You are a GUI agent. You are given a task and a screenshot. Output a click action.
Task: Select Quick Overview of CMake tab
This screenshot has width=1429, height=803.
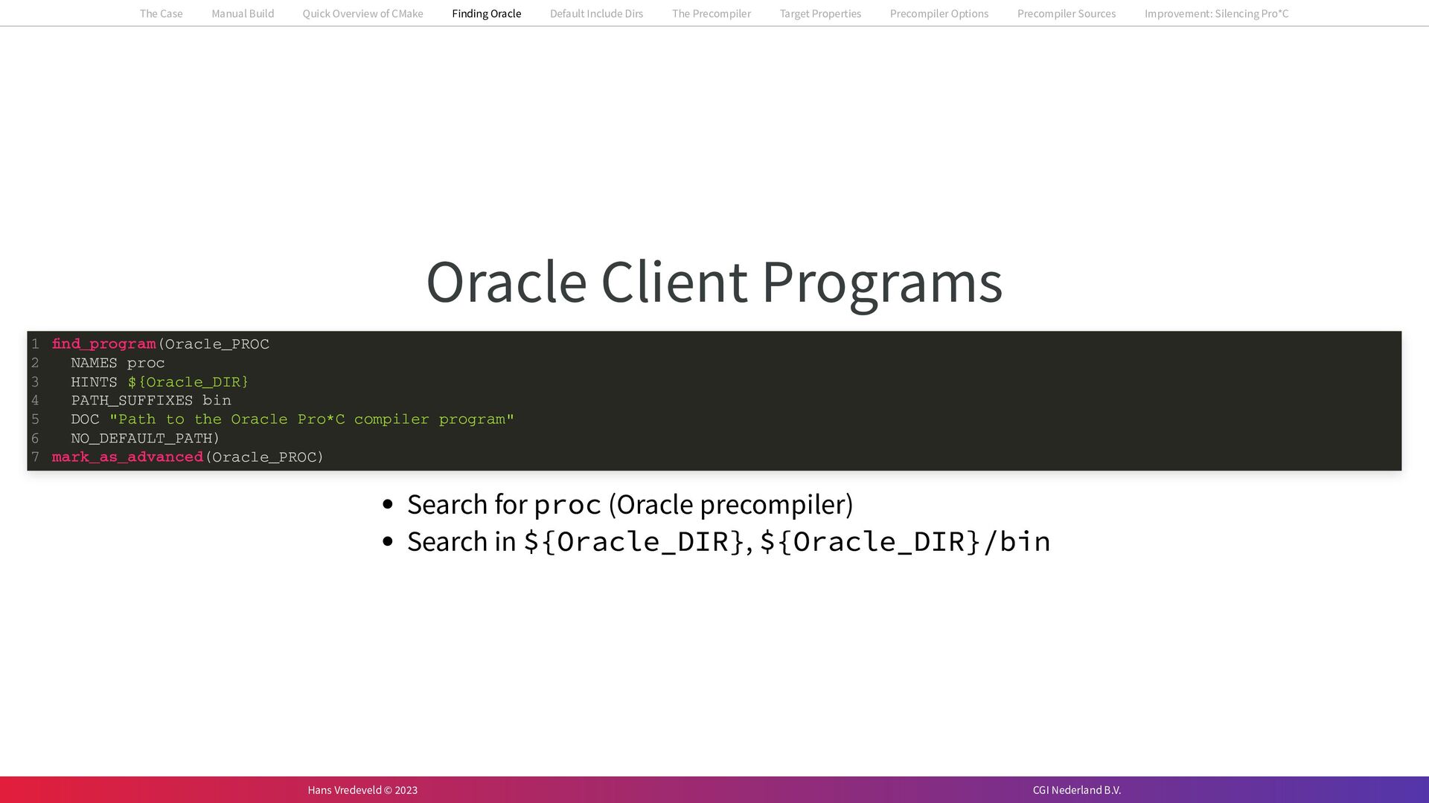pos(362,13)
